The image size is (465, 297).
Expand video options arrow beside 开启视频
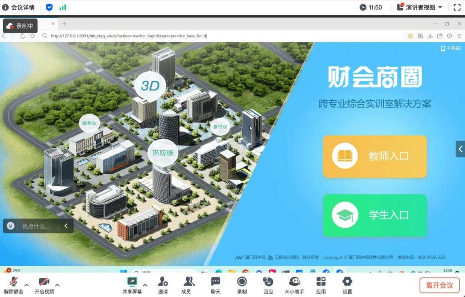(x=57, y=285)
